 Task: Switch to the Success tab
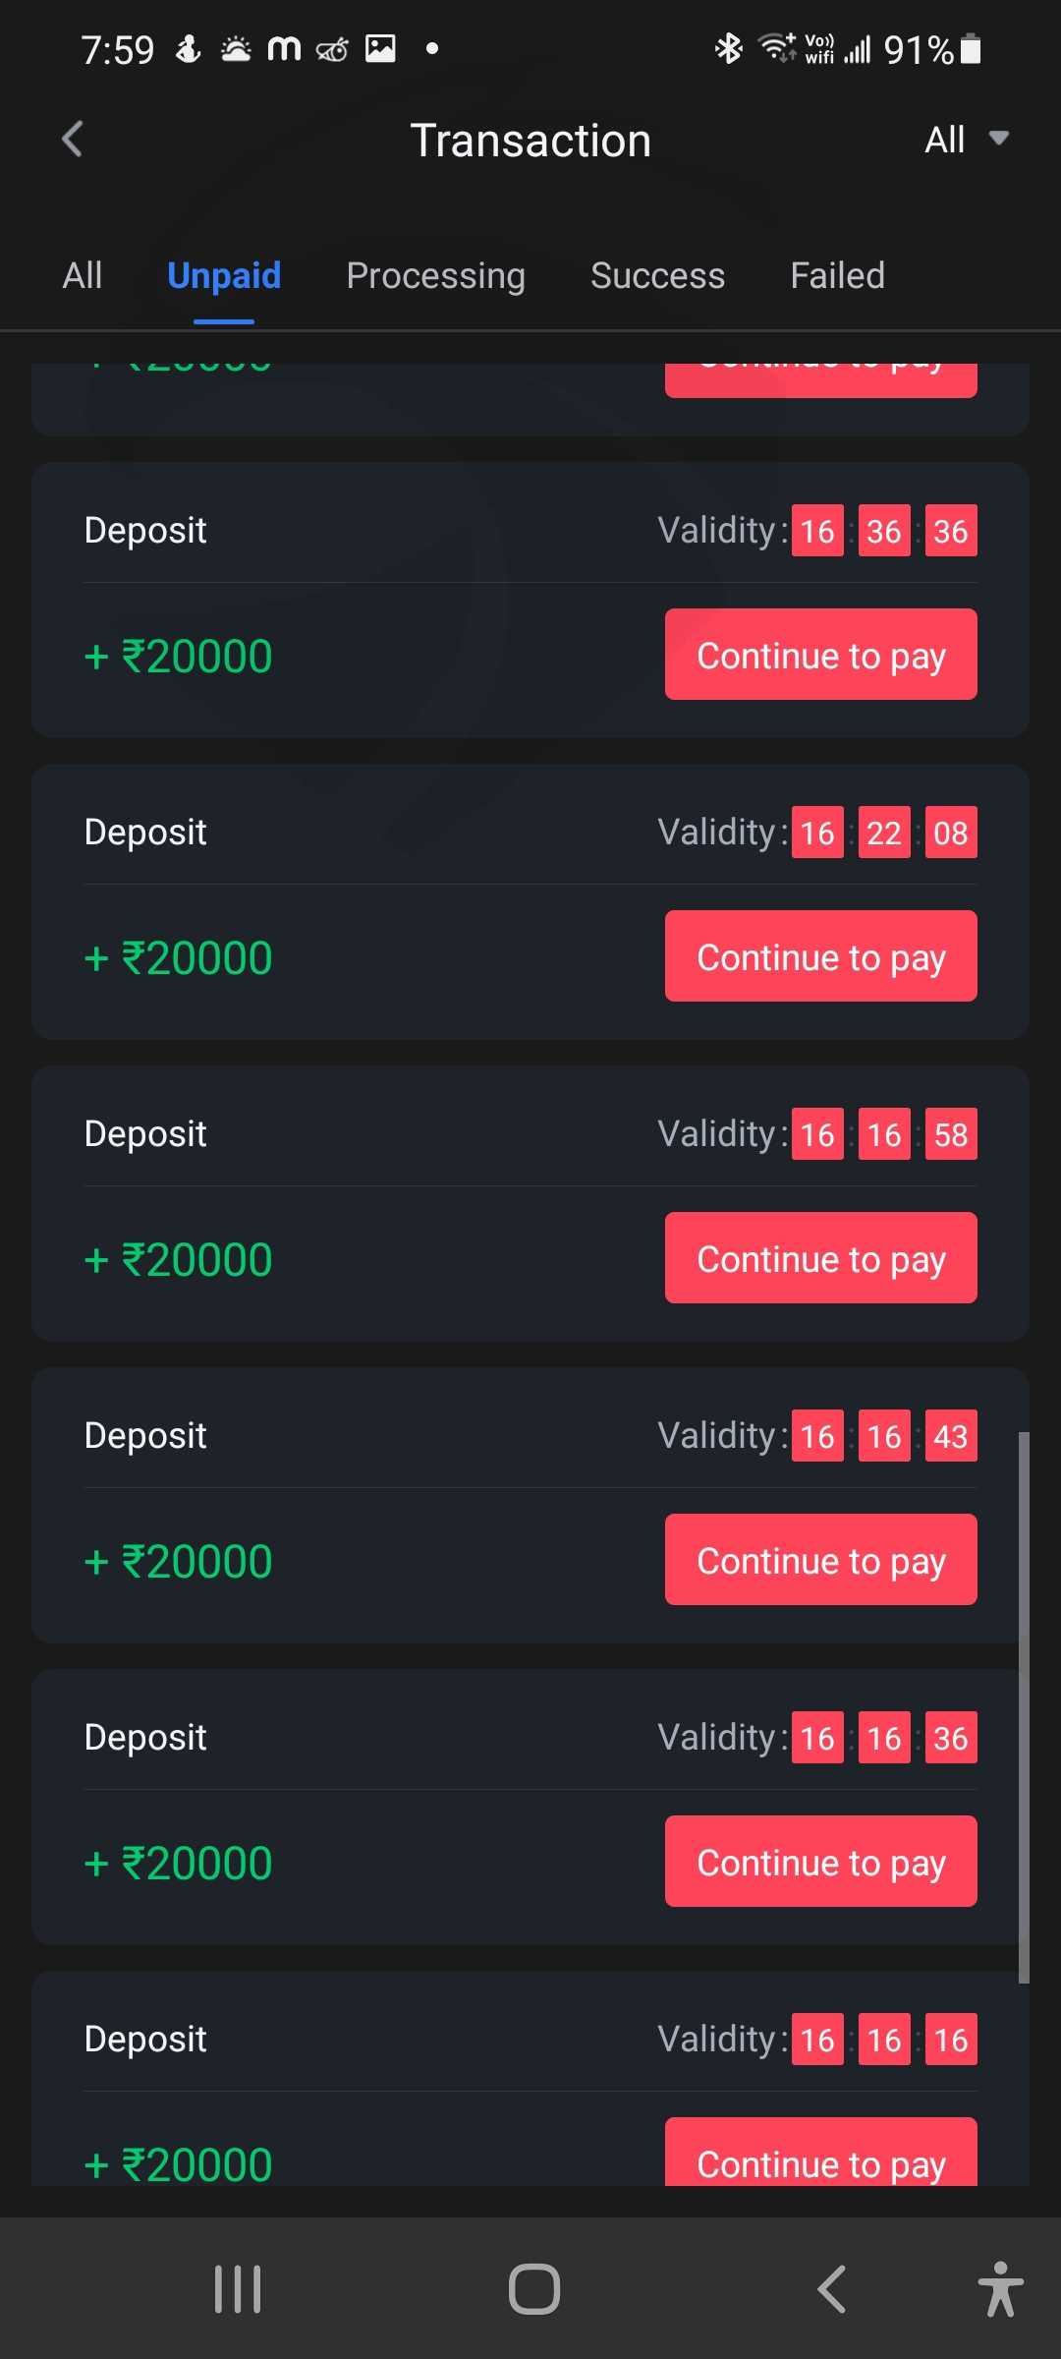click(657, 276)
